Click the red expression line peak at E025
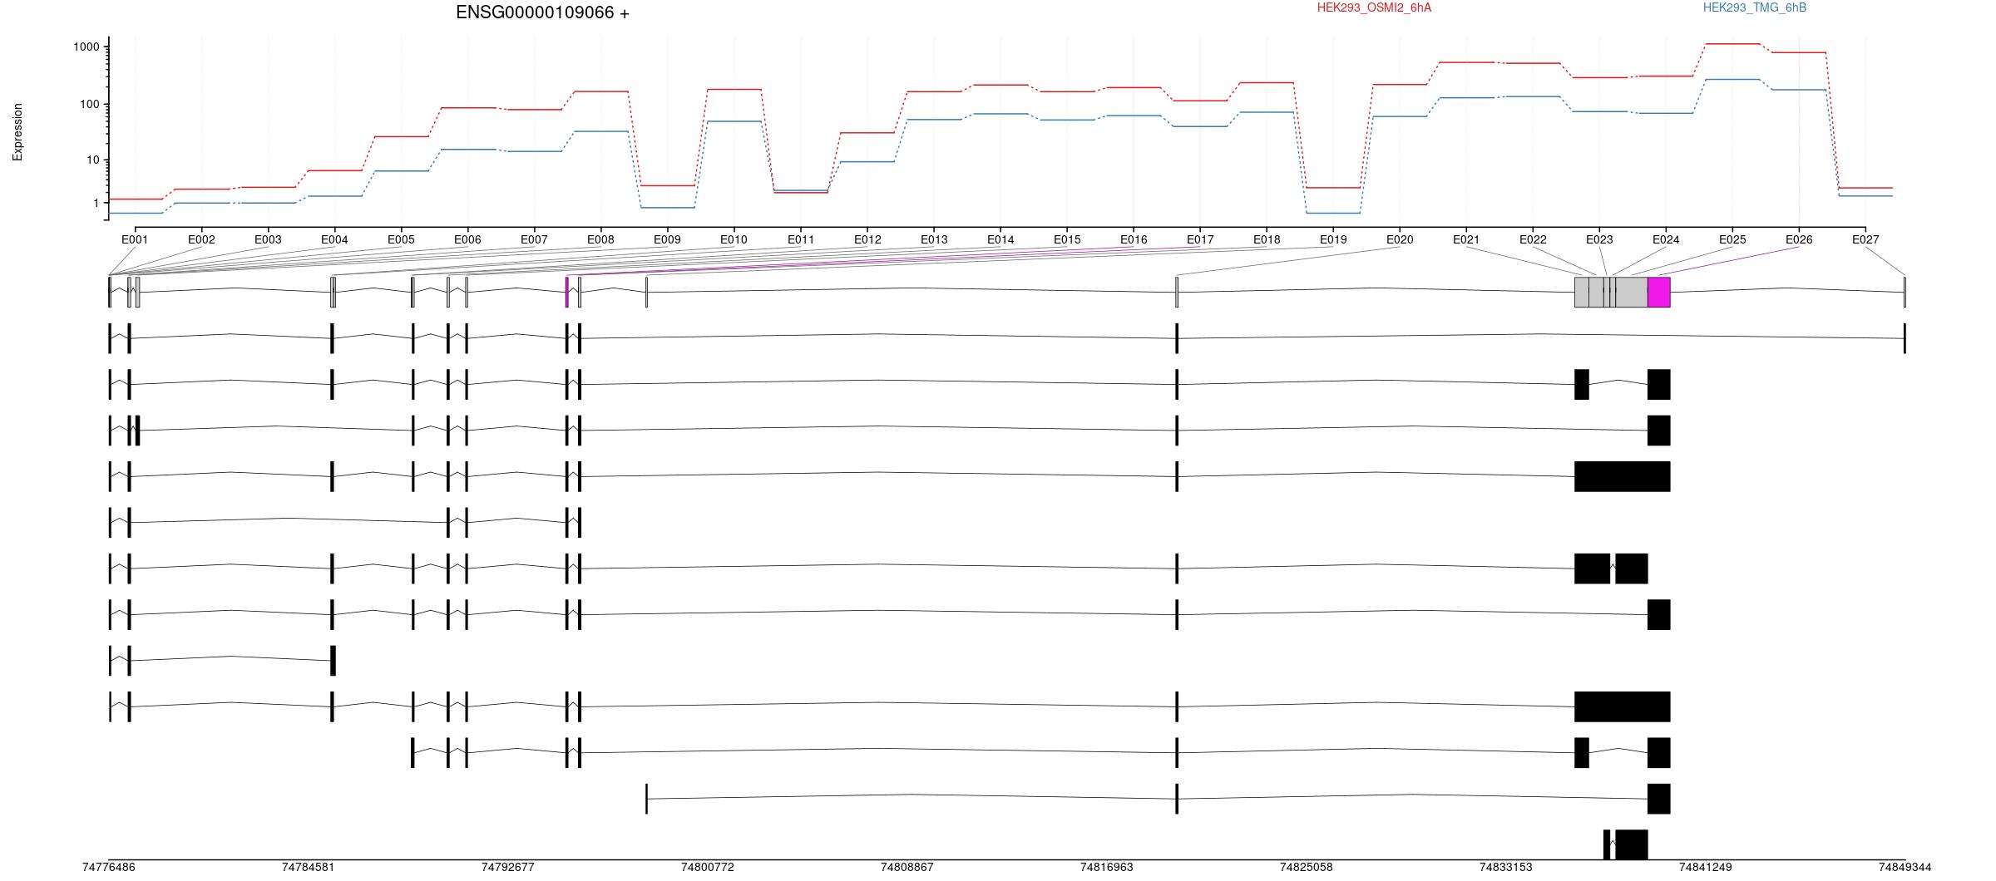The image size is (1996, 881). click(x=1732, y=44)
